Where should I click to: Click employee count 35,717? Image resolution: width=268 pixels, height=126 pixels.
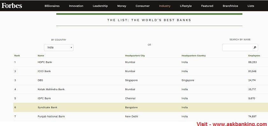pos(252,89)
